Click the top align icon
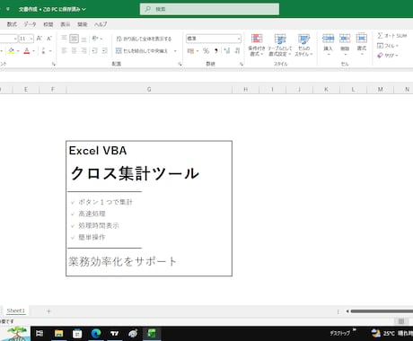Image resolution: width=413 pixels, height=341 pixels. 64,39
